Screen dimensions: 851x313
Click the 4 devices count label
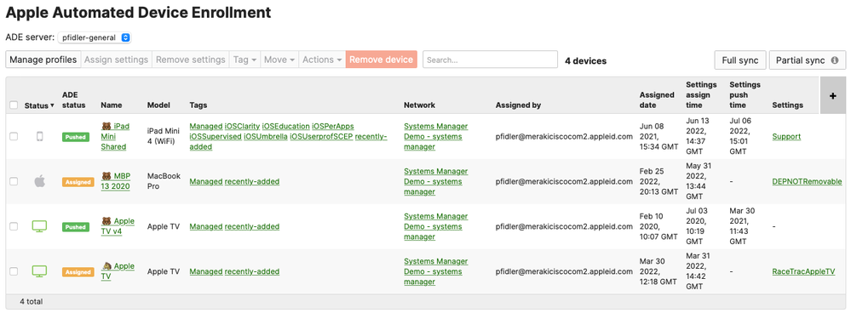tap(585, 60)
